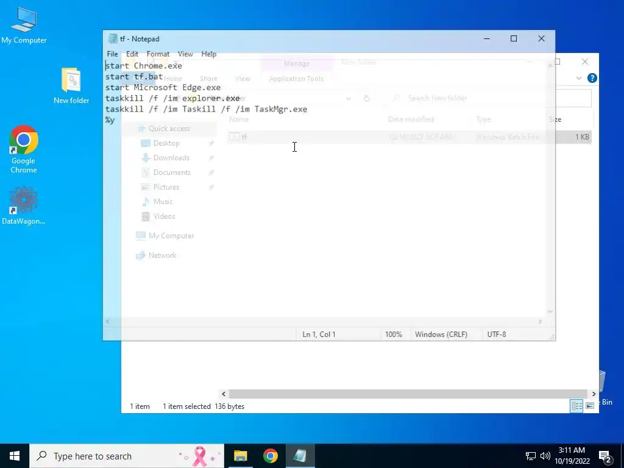
Task: Open the network status tray icon
Action: coord(531,456)
